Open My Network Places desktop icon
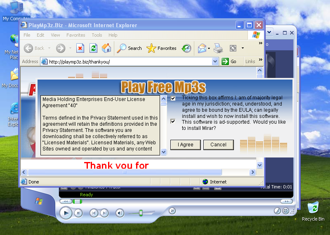 pos(12,47)
